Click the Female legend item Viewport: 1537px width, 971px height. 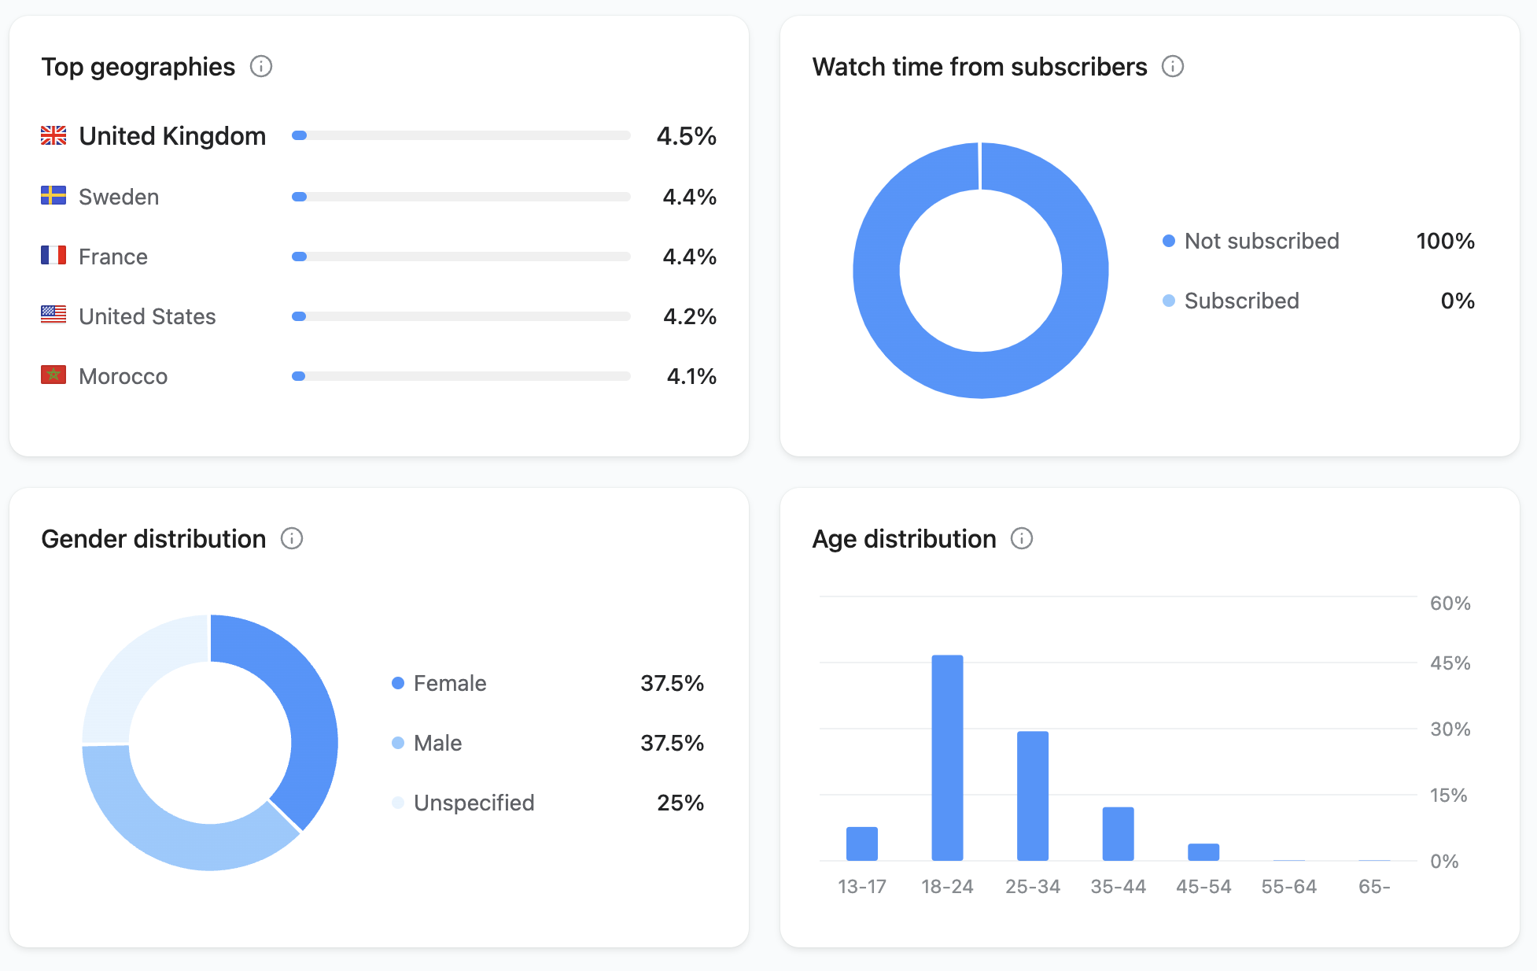point(449,683)
